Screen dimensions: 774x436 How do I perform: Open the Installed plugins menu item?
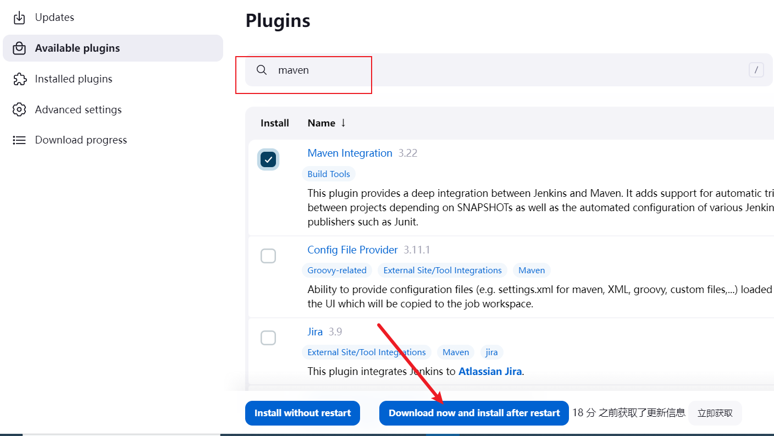(x=74, y=79)
